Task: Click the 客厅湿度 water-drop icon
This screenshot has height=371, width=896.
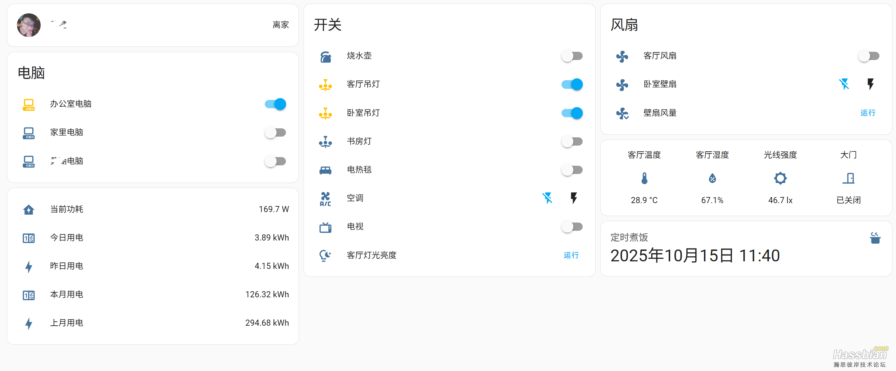Action: click(x=712, y=178)
